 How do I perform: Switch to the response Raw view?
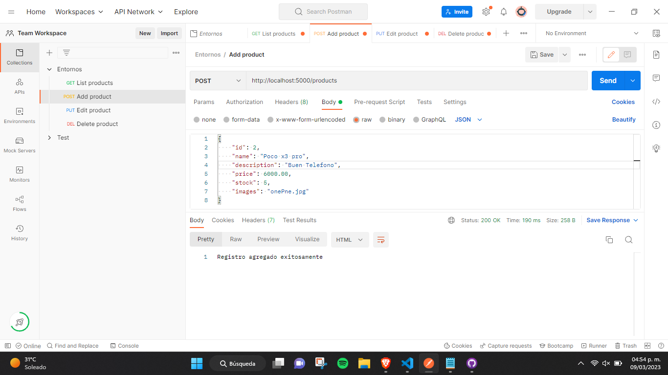pos(236,239)
